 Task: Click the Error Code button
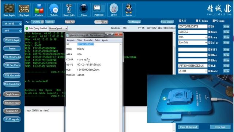click(220, 127)
